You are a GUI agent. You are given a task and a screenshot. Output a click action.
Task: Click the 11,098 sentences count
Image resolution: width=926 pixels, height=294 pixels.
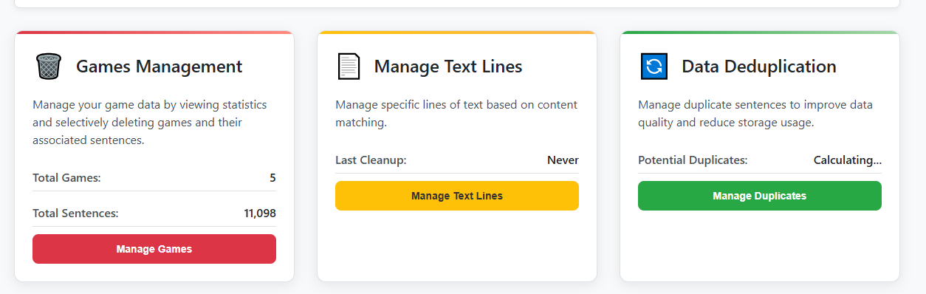point(260,213)
